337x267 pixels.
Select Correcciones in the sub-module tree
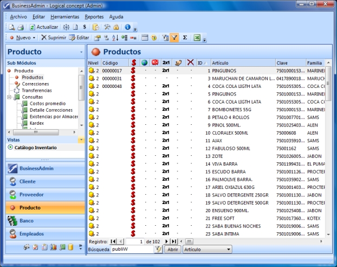point(35,84)
